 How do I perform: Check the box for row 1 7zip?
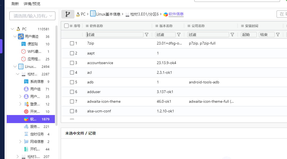pos(72,43)
